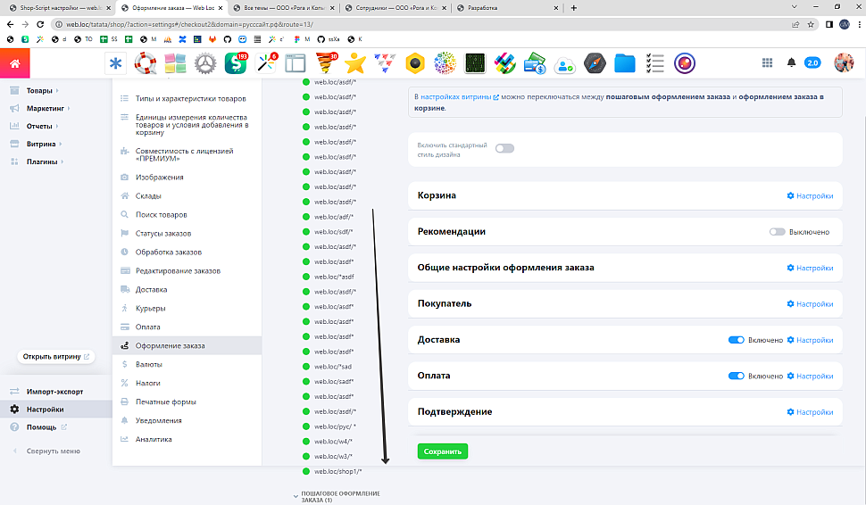
Task: Select Доставка in the settings menu
Action: [x=151, y=289]
